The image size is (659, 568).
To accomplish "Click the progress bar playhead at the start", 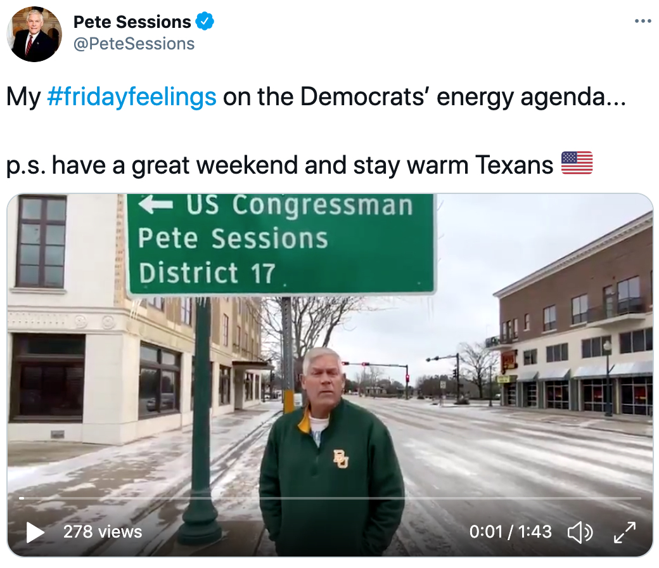I will pos(22,498).
